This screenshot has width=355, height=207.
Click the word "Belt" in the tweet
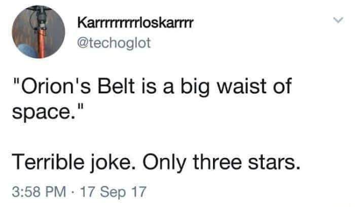(x=116, y=86)
